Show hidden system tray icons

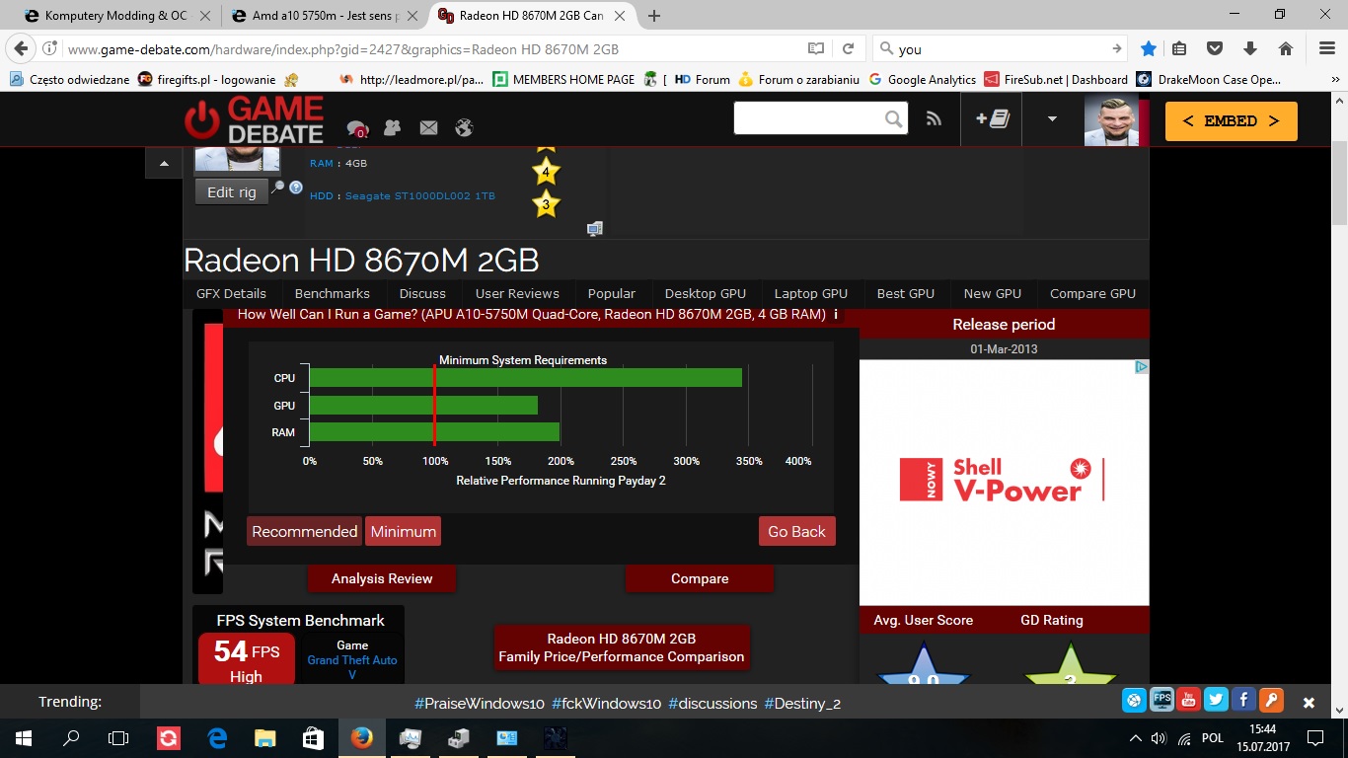pyautogui.click(x=1135, y=738)
